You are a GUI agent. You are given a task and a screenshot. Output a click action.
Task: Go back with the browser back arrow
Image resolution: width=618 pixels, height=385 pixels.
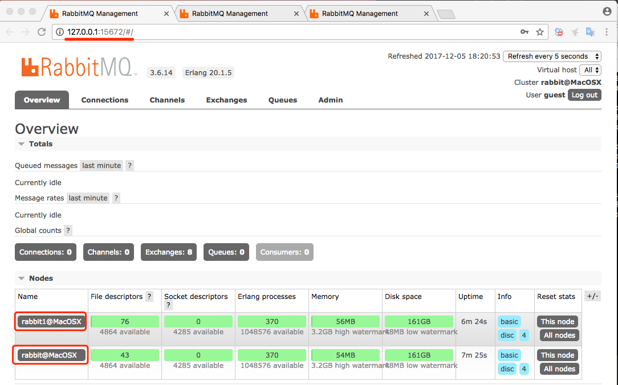point(10,32)
